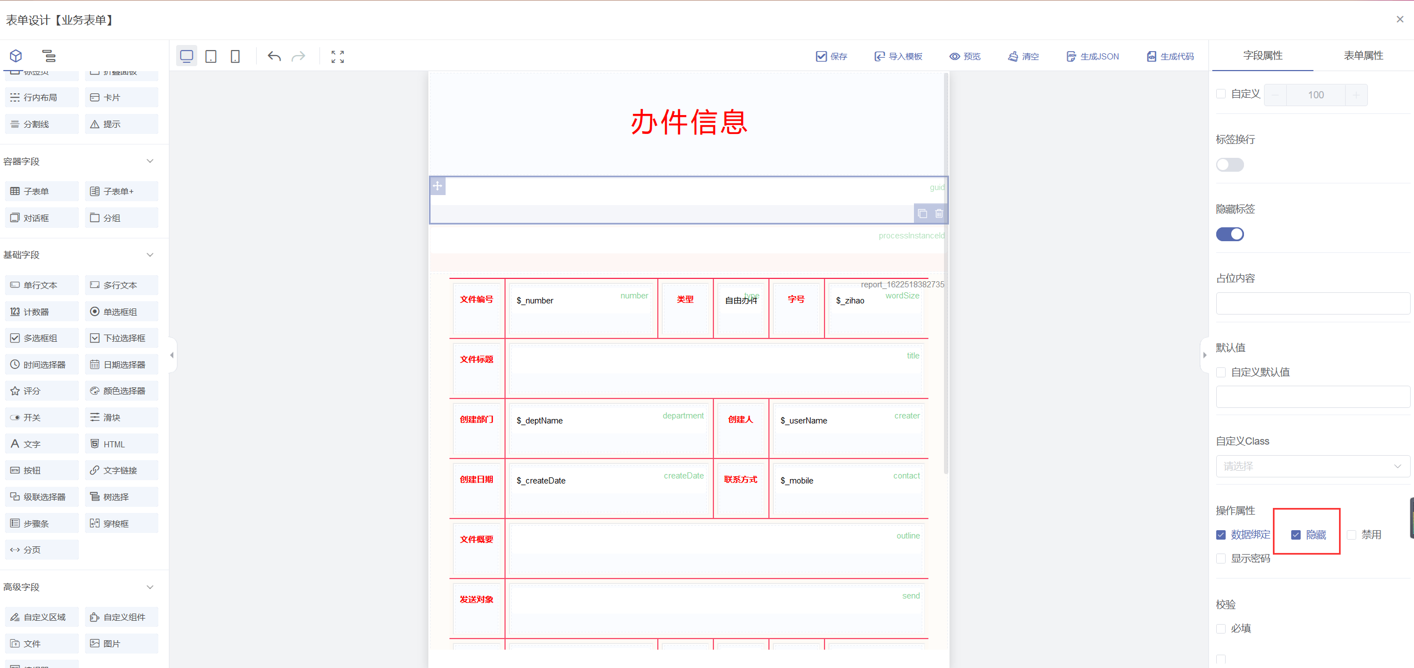Viewport: 1414px width, 668px height.
Task: Switch to the 表单属性 tab
Action: pos(1363,56)
